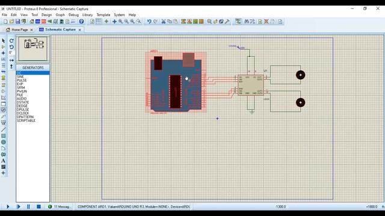Close the Home Page tab
Viewport: 385px width, 216px height.
click(x=31, y=30)
